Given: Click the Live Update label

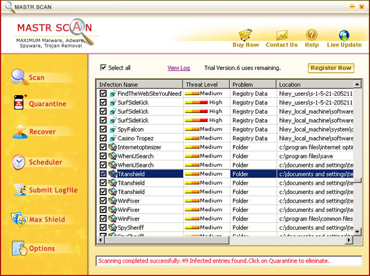Looking at the screenshot, I should click(344, 45).
